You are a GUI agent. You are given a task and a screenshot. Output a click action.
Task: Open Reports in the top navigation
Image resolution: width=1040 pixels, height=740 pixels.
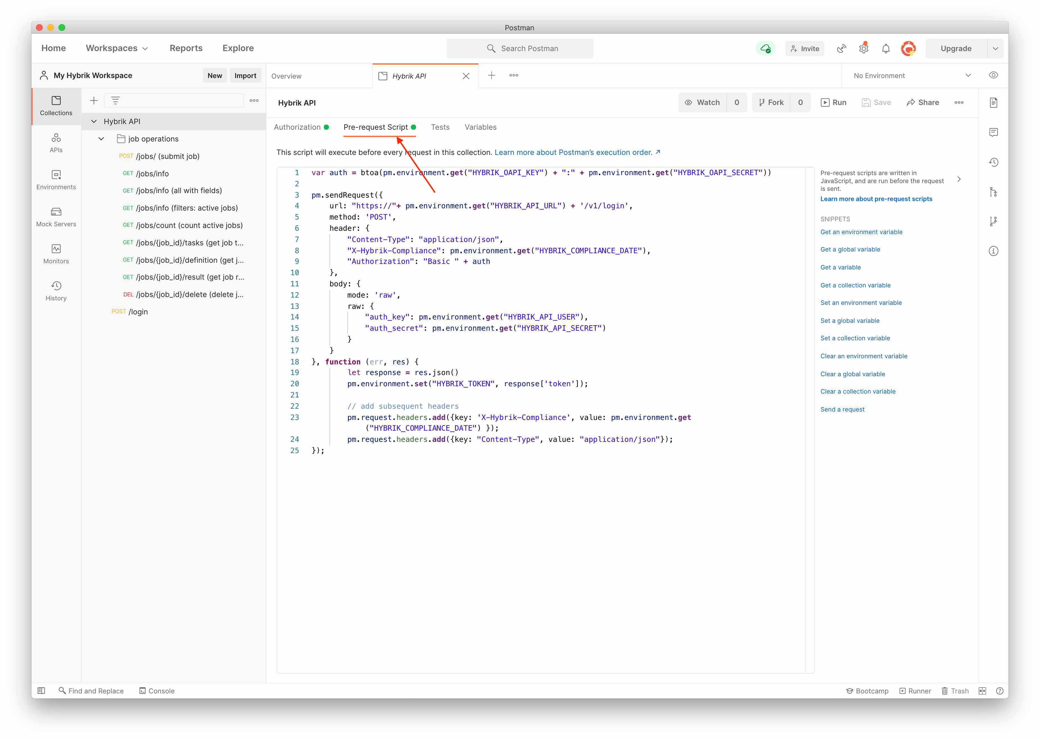[186, 48]
